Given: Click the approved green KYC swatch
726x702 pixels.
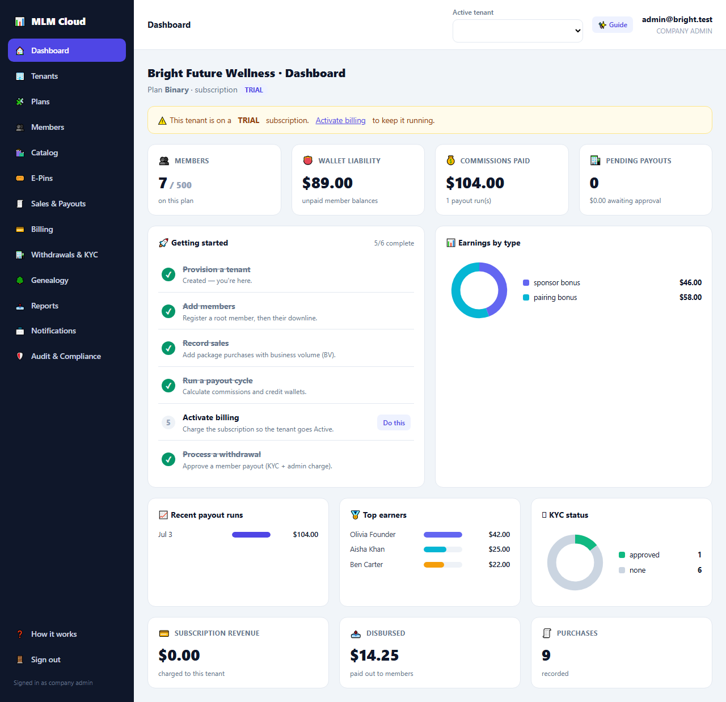Looking at the screenshot, I should pos(622,555).
